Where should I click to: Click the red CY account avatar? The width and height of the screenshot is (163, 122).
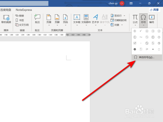[122, 3]
